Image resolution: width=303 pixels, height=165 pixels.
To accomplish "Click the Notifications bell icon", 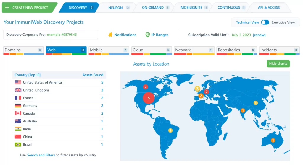I will (x=110, y=35).
